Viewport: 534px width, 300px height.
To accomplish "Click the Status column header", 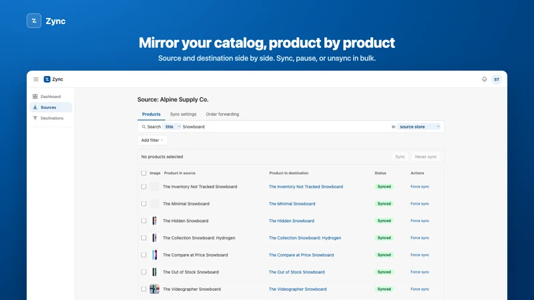I will coord(380,173).
